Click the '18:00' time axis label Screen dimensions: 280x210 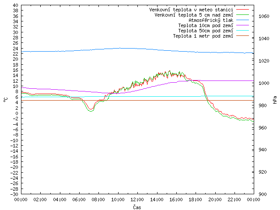[x=196, y=199]
